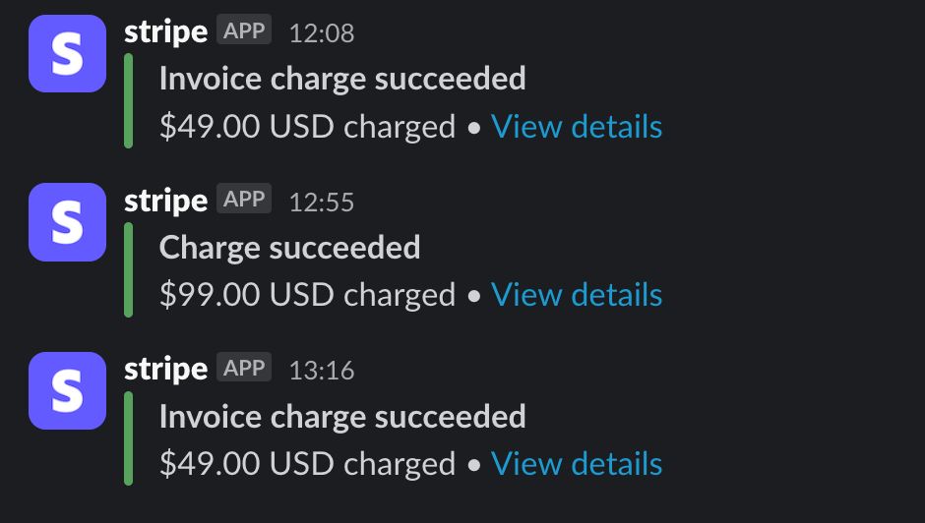Open the stripe sender name at 12:55
The image size is (925, 523).
(x=165, y=201)
